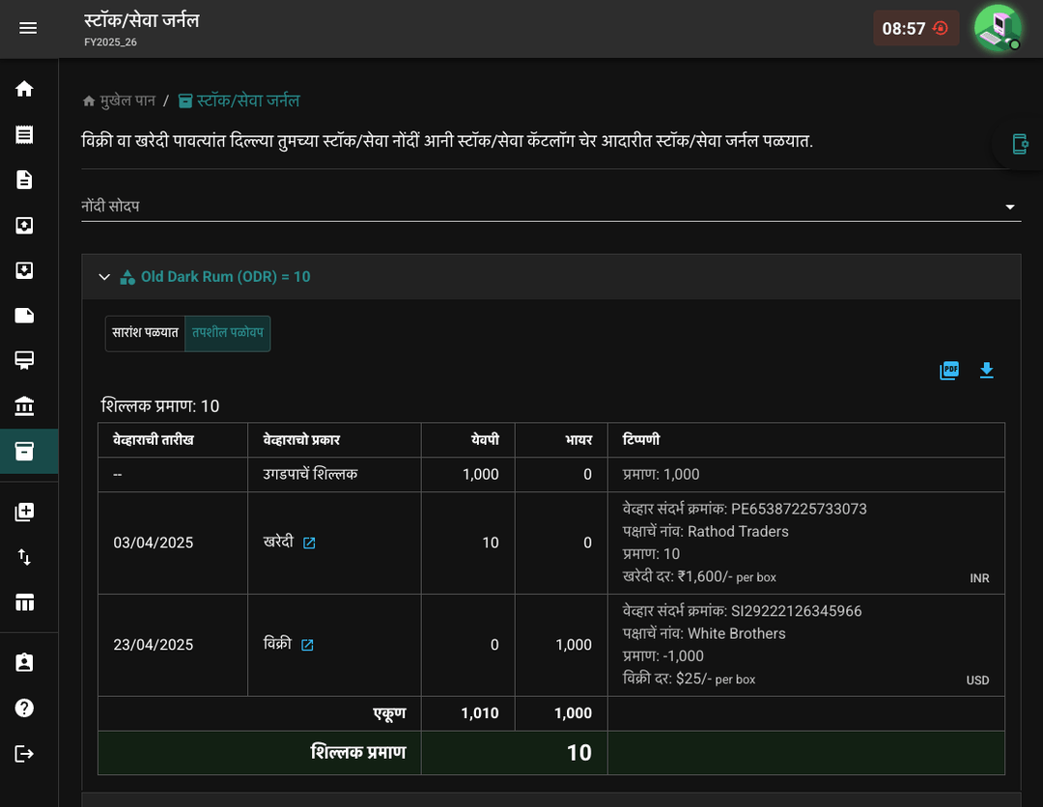This screenshot has width=1043, height=807.
Task: Open the help question mark icon
Action: click(x=24, y=708)
